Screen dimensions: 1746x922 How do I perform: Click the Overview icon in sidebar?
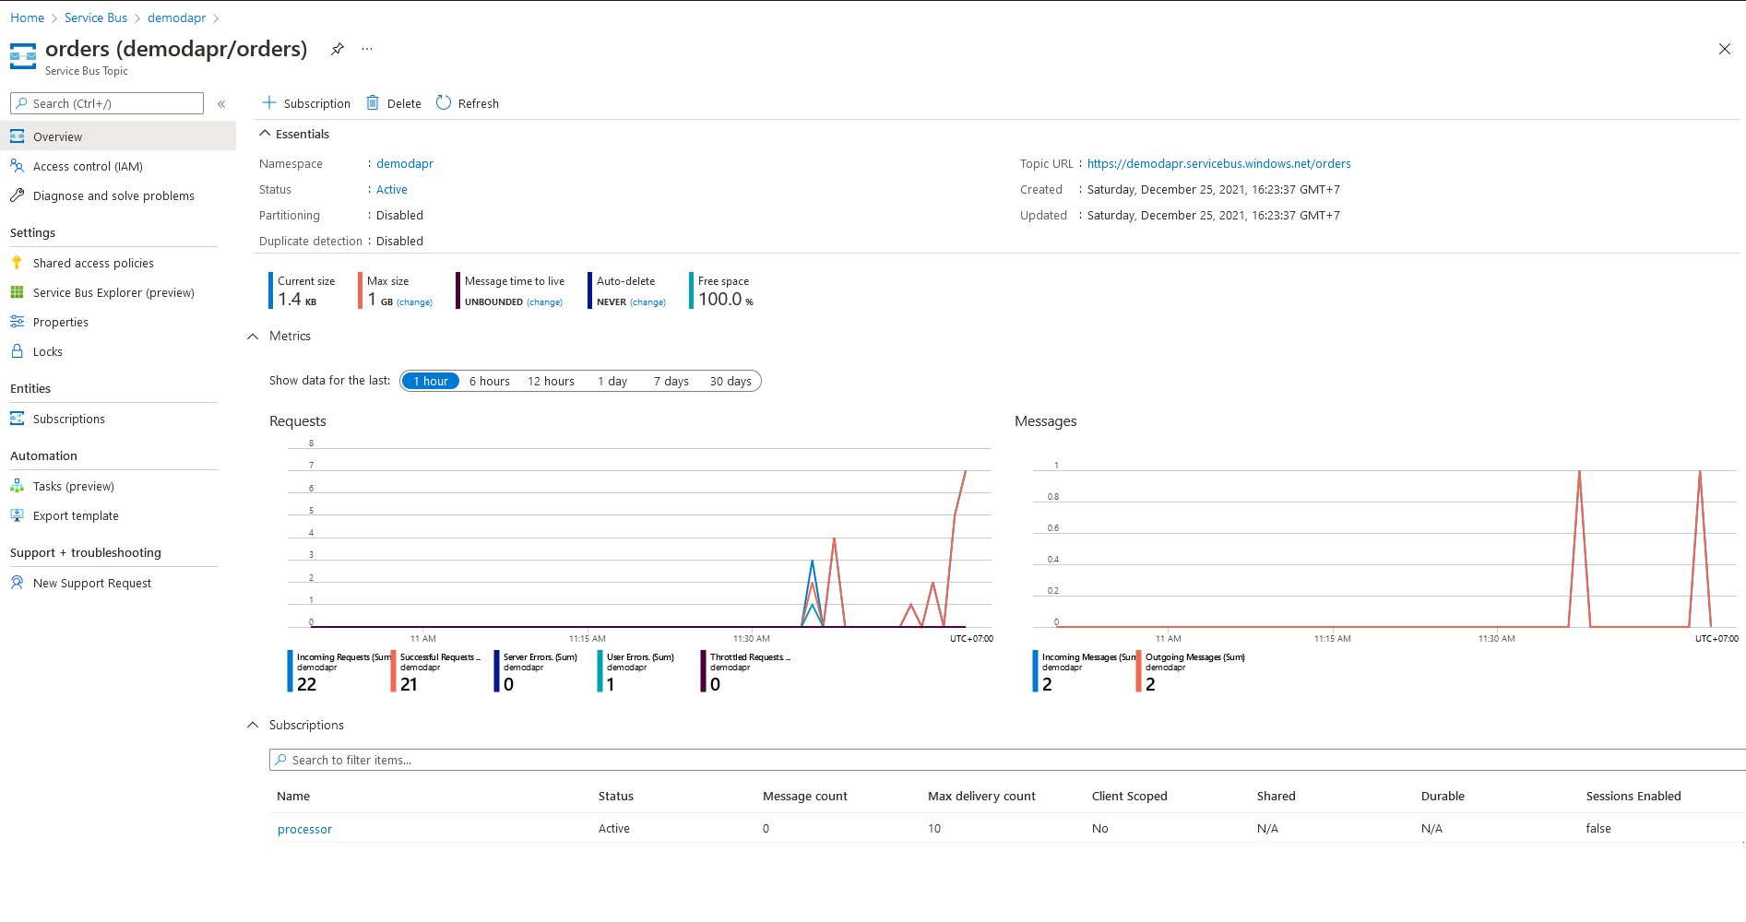[x=17, y=136]
